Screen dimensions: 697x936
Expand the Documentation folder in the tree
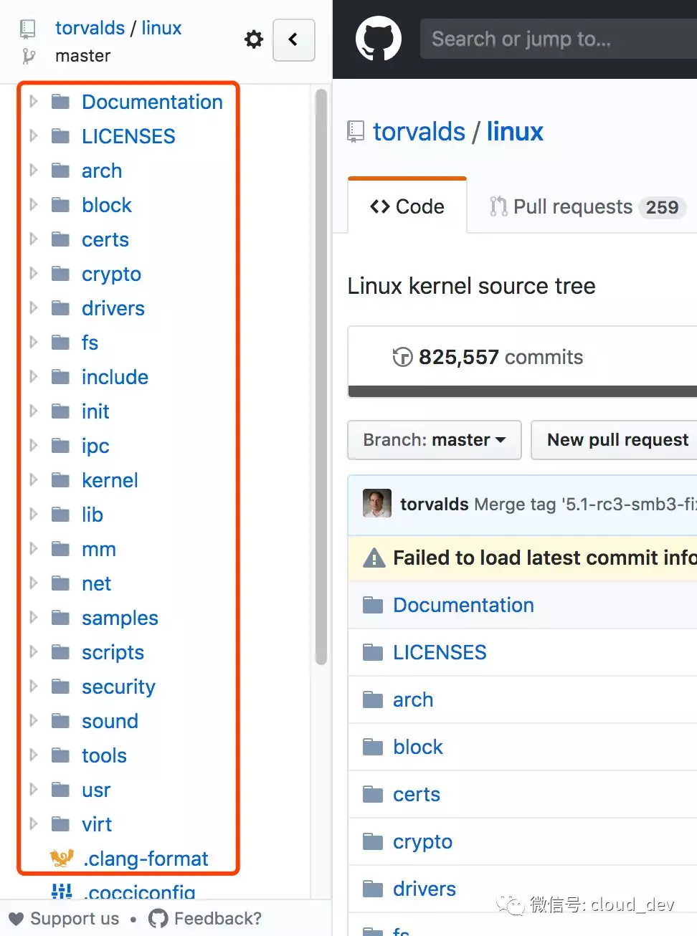(33, 102)
